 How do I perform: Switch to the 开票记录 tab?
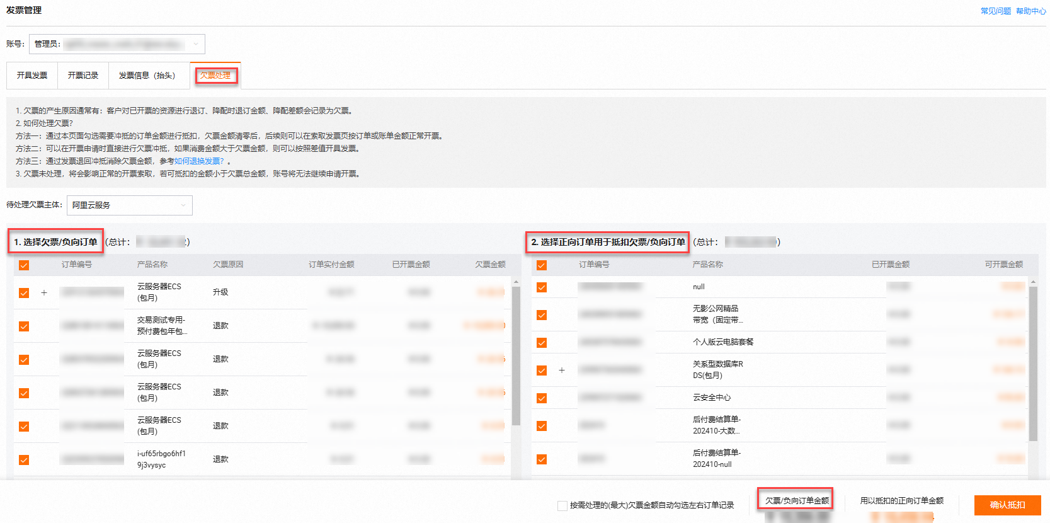point(83,76)
